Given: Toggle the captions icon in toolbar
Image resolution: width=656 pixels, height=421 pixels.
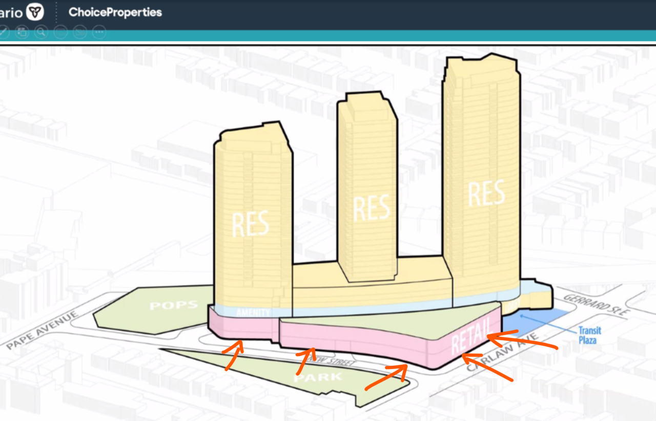Looking at the screenshot, I should [x=60, y=32].
